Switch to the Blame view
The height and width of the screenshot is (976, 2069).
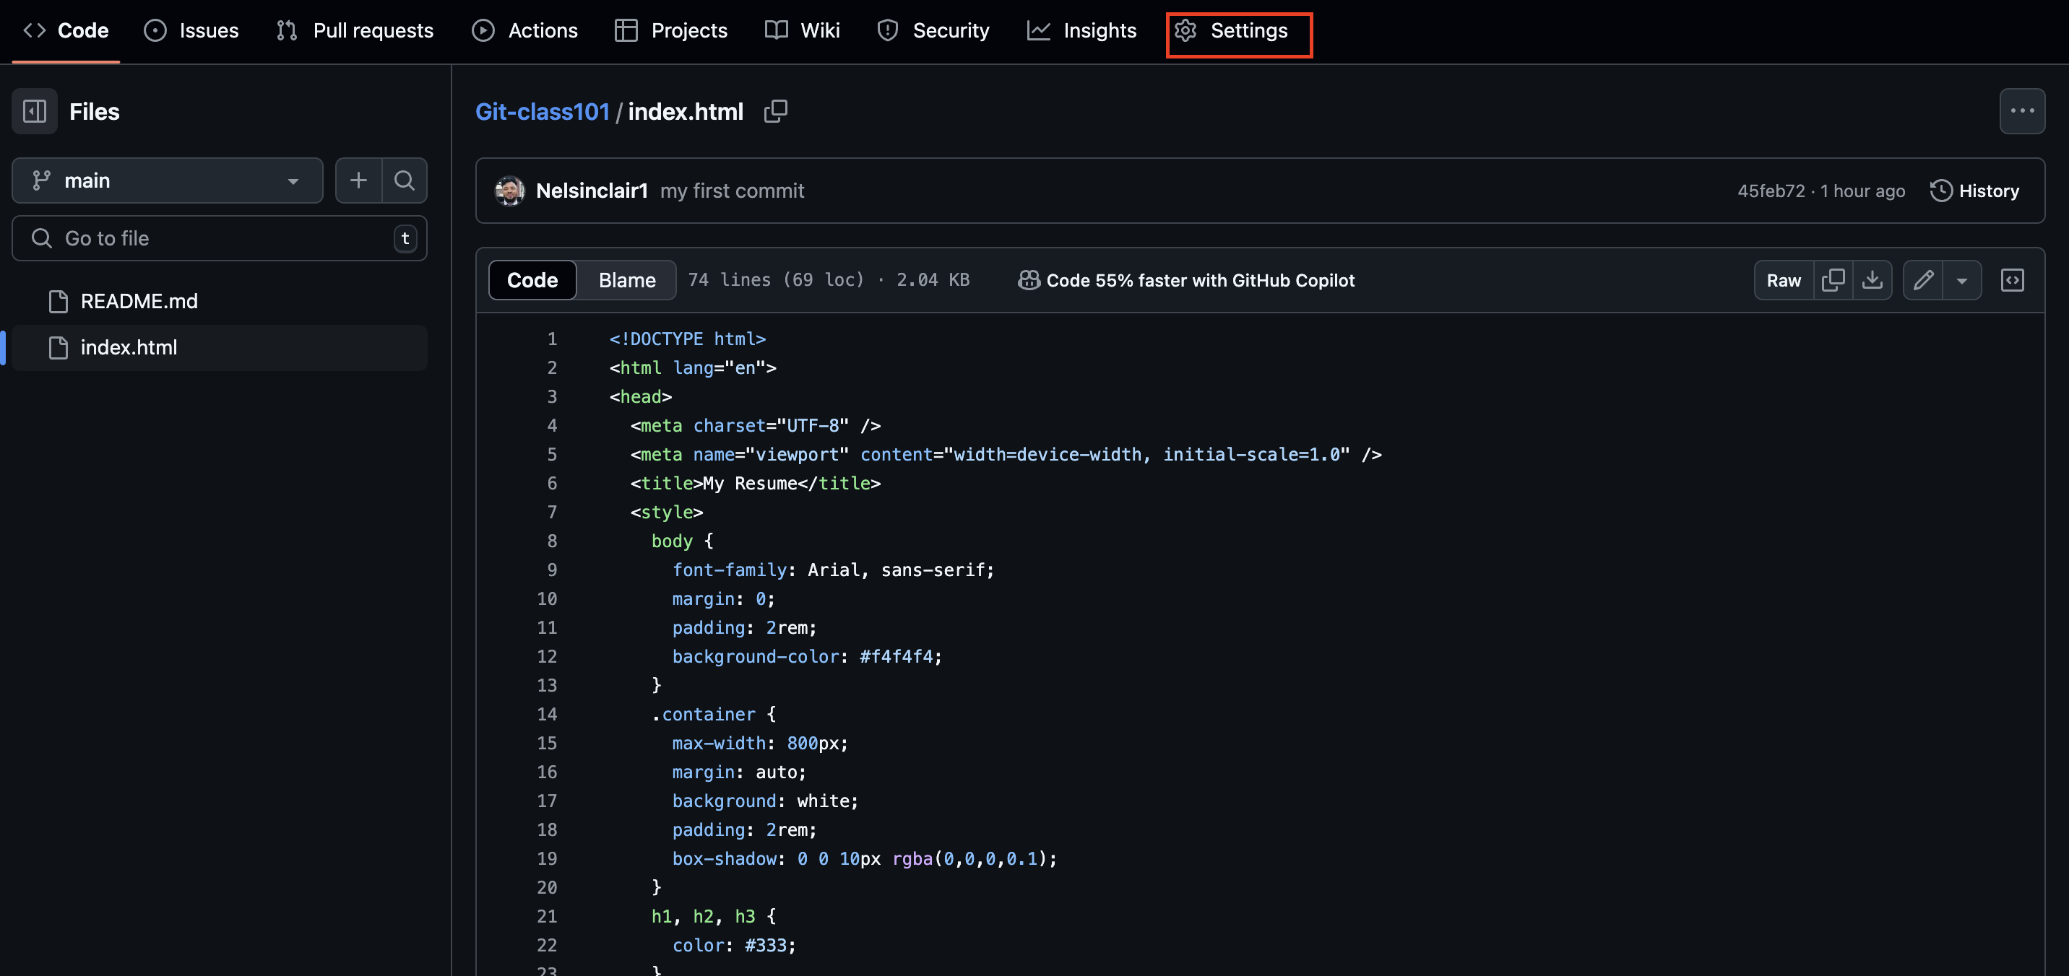[x=627, y=280]
